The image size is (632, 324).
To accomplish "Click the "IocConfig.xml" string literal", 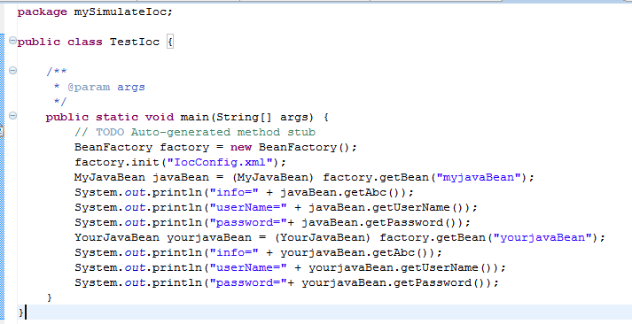I will coord(220,162).
